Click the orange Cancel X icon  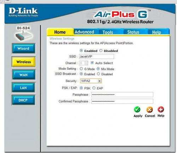pyautogui.click(x=149, y=110)
